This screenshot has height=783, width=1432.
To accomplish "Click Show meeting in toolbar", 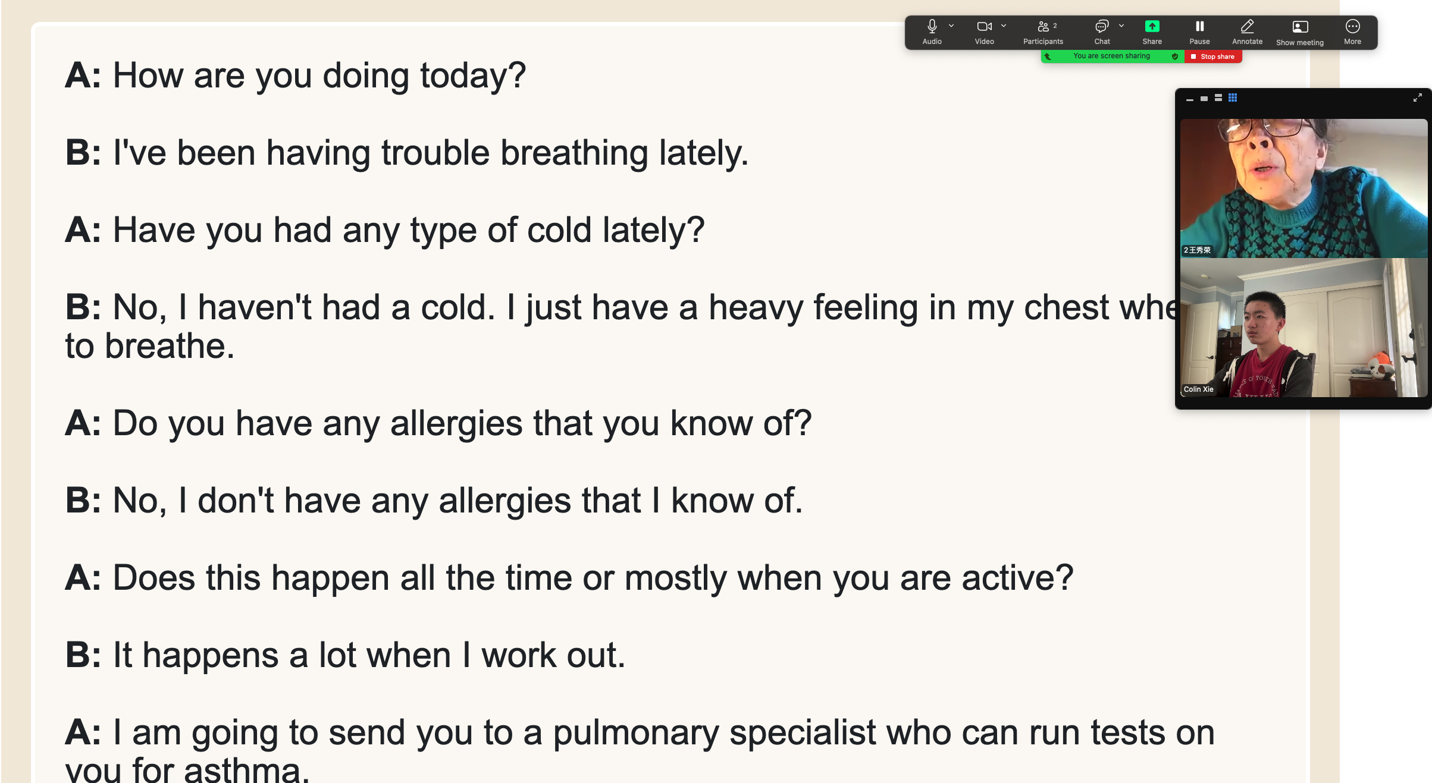I will [x=1300, y=33].
